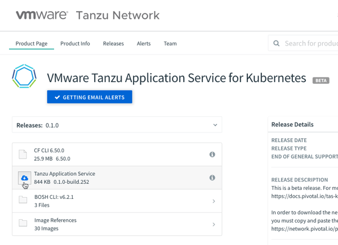Click the '25.9 MB' size text
This screenshot has width=338, height=245.
click(x=43, y=159)
